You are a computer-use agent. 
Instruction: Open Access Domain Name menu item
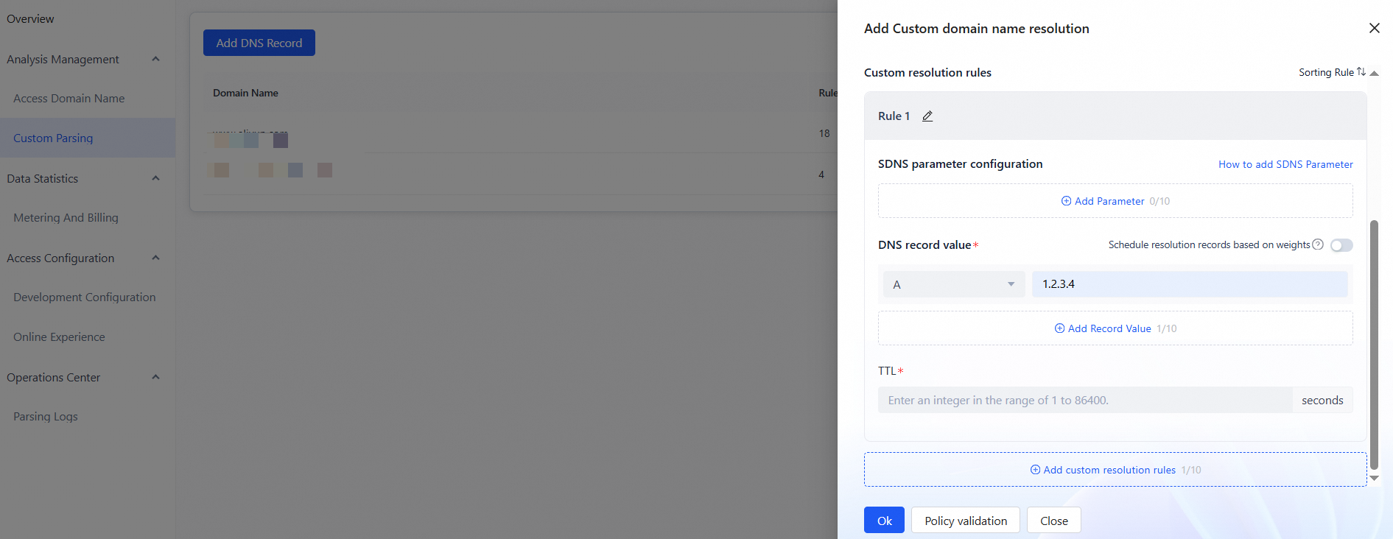pos(69,99)
